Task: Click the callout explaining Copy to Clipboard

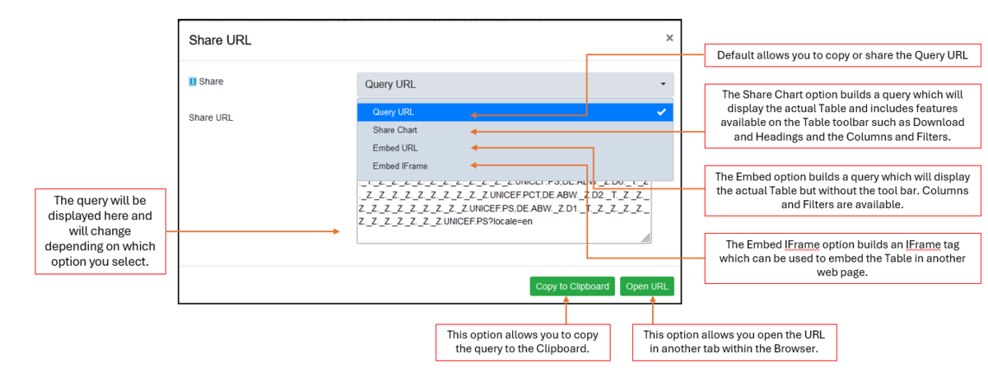Action: click(523, 342)
